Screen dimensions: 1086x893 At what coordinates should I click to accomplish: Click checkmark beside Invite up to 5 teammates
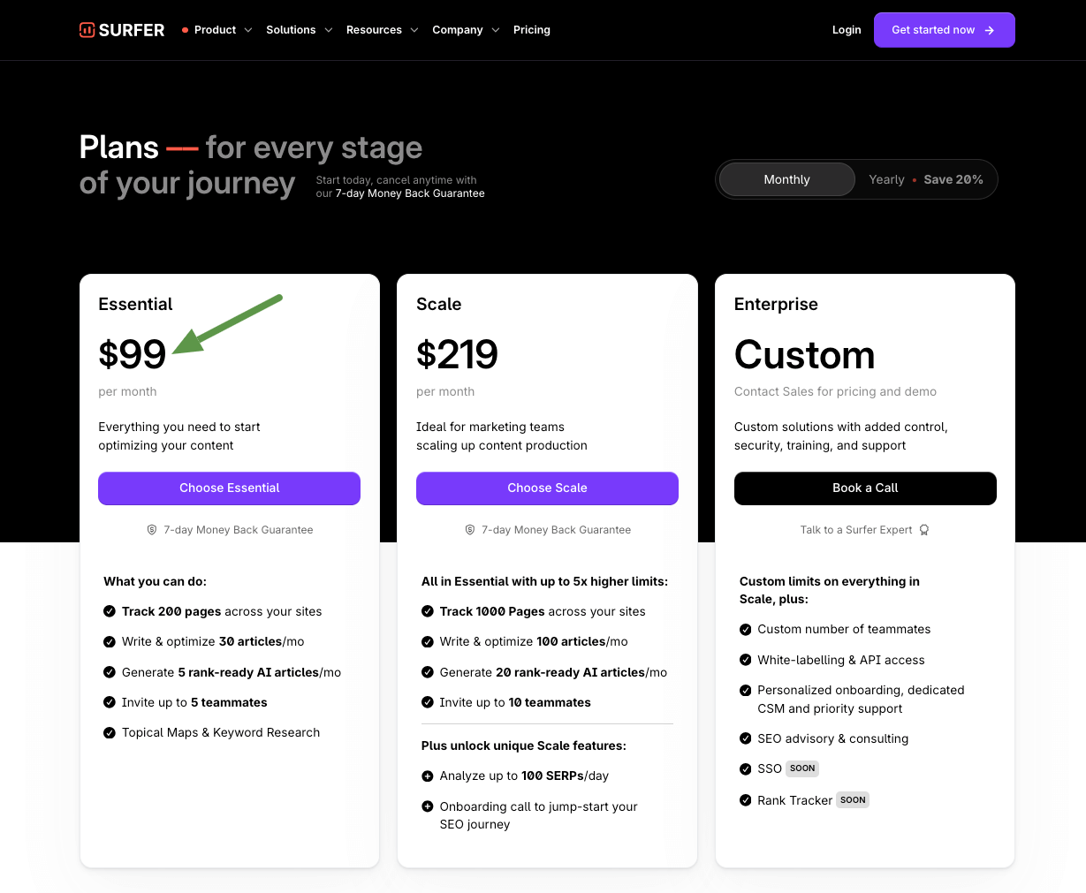[x=110, y=702]
